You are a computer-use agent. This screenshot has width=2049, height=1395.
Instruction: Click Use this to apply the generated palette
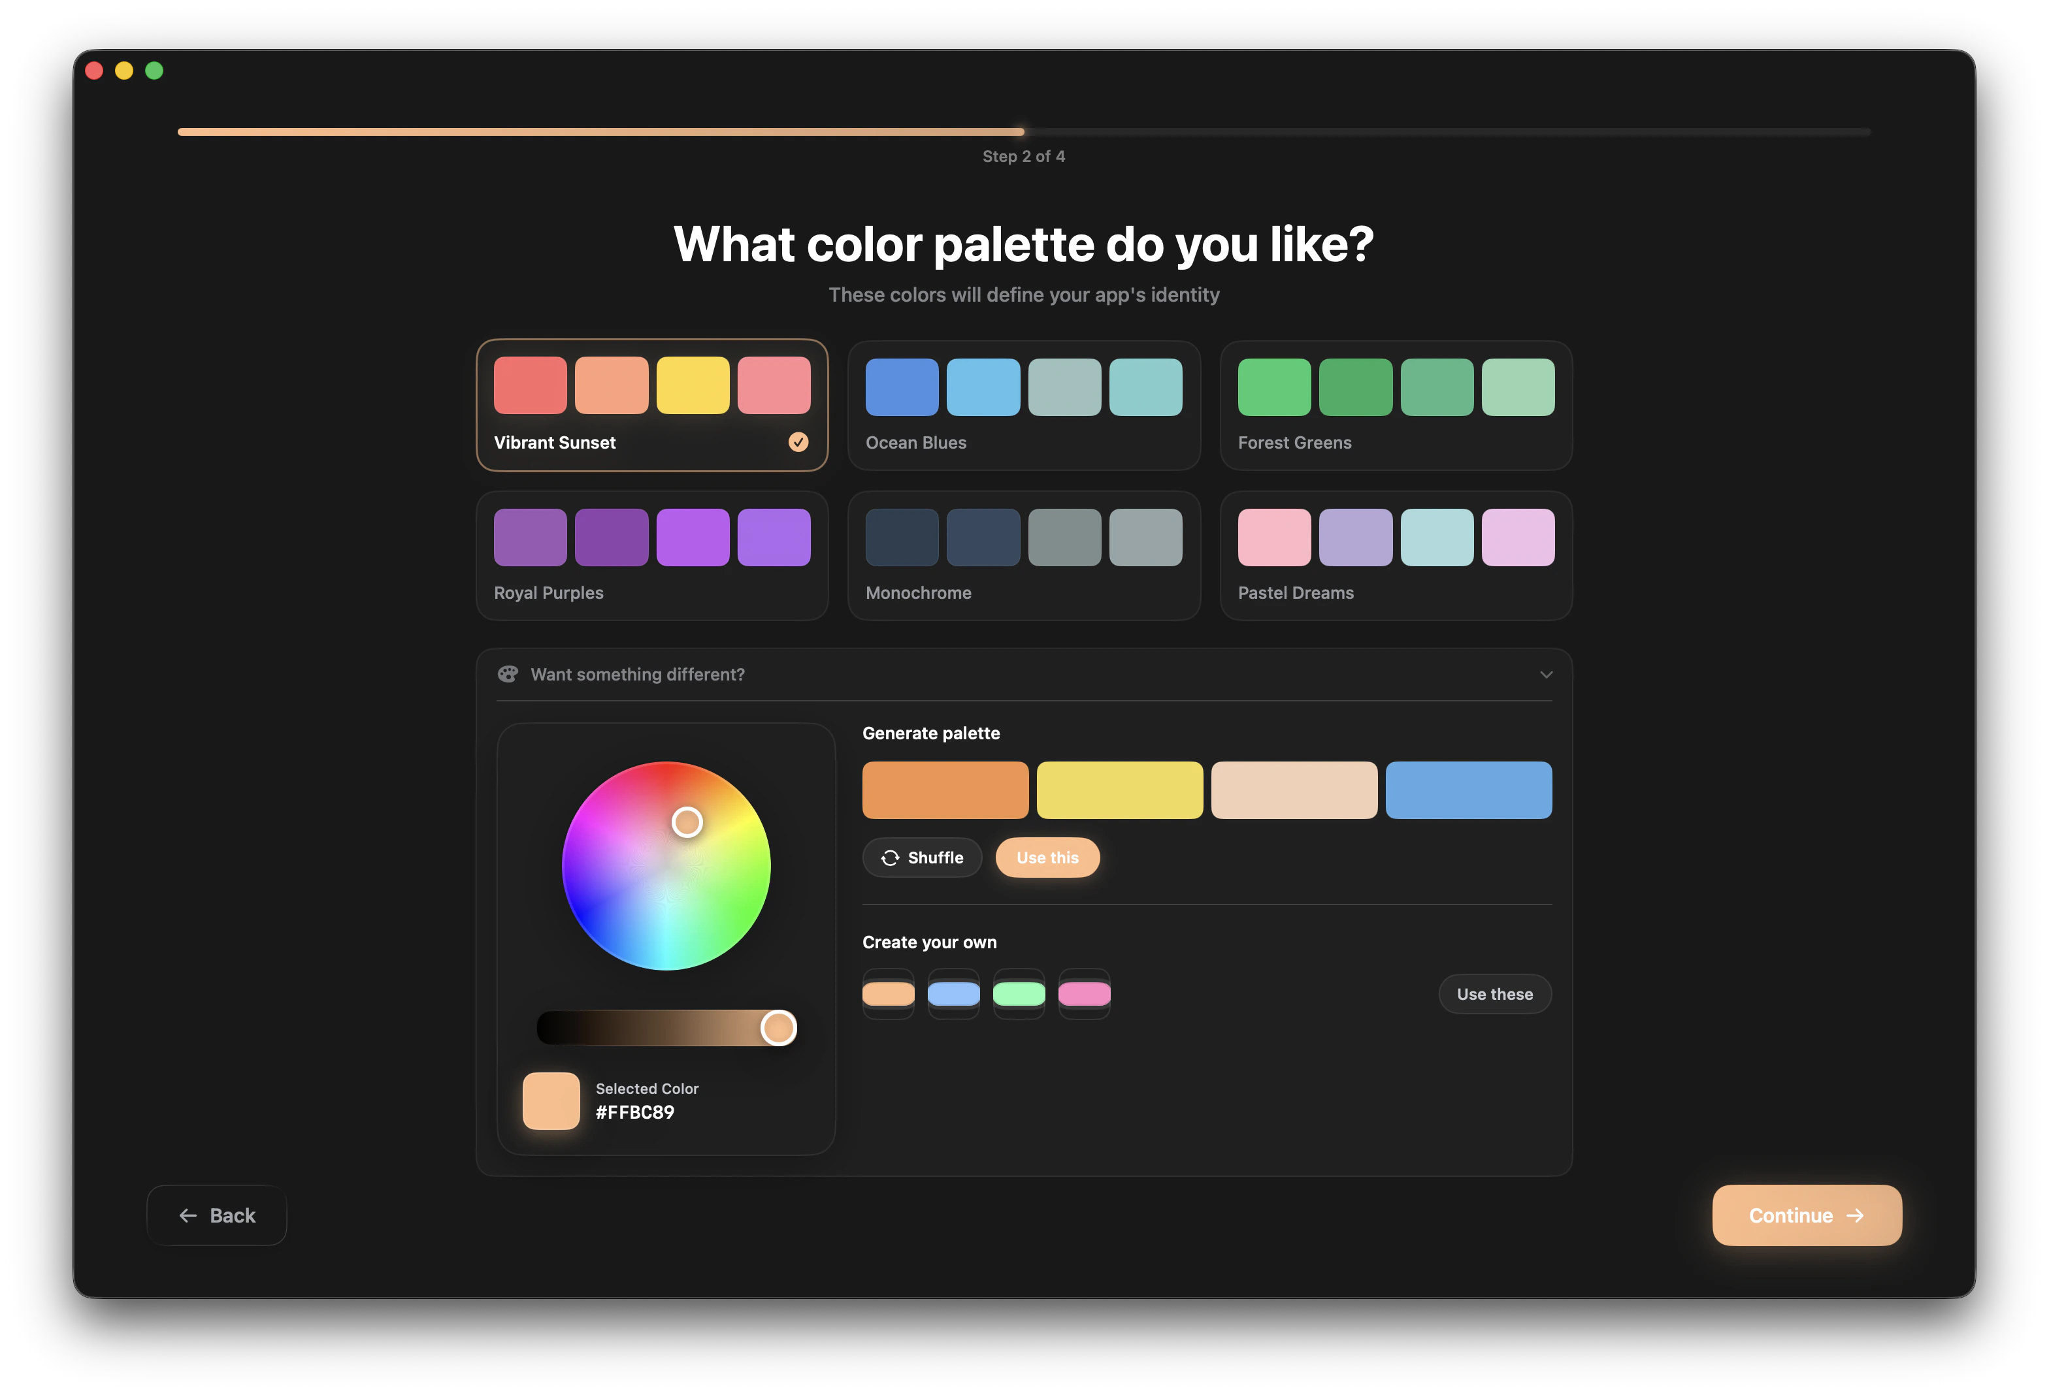1047,857
